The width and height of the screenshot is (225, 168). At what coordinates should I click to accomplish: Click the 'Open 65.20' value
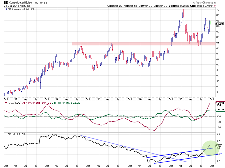115,6
